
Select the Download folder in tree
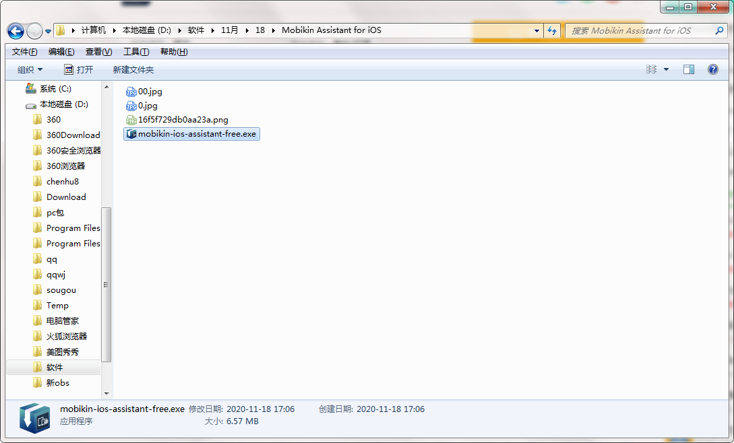pos(59,197)
